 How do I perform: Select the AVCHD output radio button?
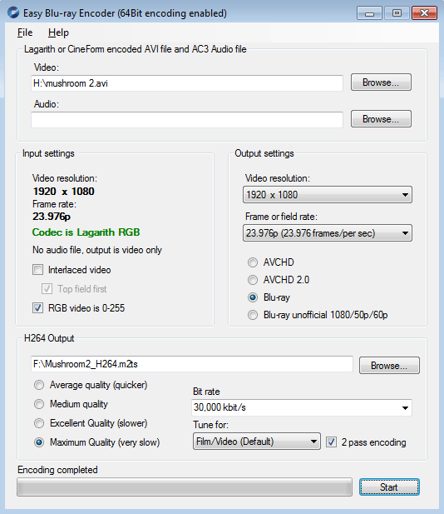[x=252, y=262]
